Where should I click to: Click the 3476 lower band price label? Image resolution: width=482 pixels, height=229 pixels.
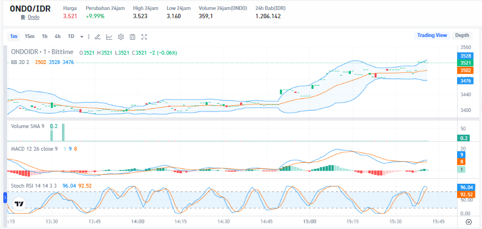pos(465,81)
